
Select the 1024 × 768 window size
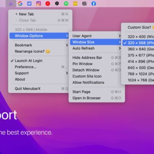(138, 80)
